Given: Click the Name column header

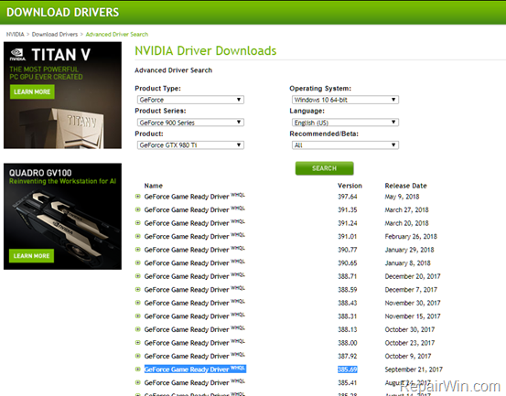Looking at the screenshot, I should 154,186.
